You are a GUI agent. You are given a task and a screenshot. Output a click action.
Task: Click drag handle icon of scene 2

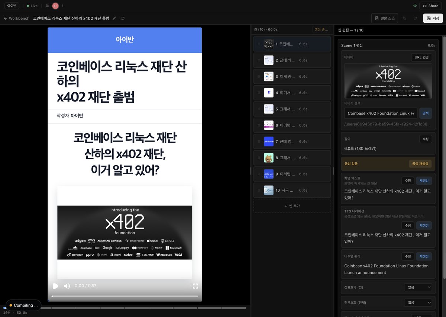pyautogui.click(x=259, y=60)
